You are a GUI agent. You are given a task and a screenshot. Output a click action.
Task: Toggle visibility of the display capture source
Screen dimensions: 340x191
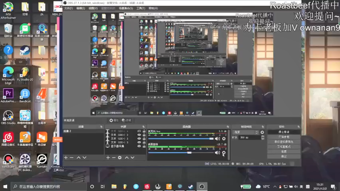(139, 146)
